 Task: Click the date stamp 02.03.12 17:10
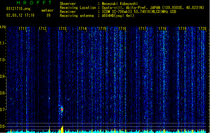(20, 15)
